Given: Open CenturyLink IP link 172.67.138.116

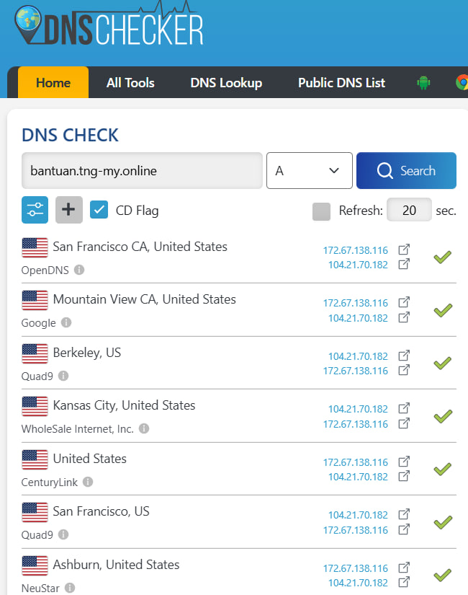Looking at the screenshot, I should (x=356, y=462).
